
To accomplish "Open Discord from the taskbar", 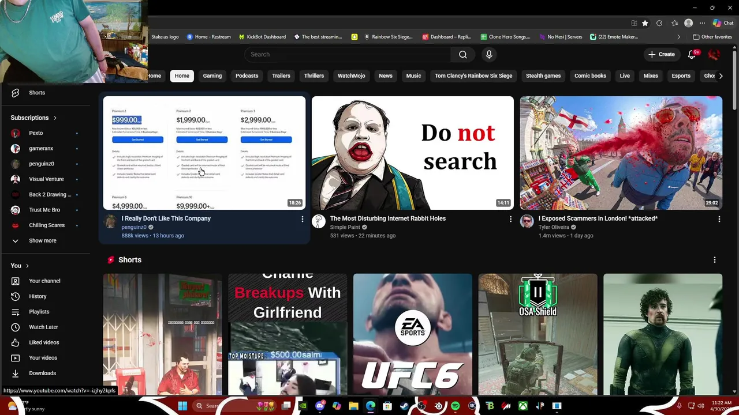I will click(x=320, y=406).
